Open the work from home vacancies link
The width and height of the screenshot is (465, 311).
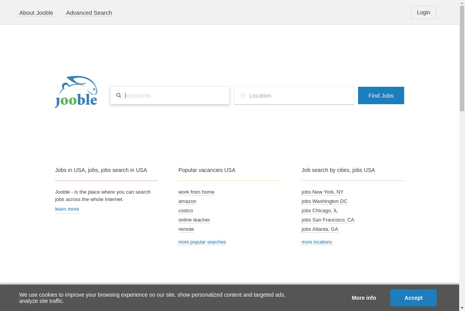[196, 192]
